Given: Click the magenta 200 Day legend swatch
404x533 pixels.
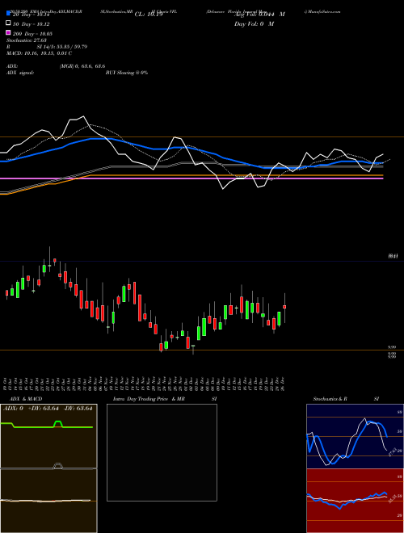Looking at the screenshot, I should [x=8, y=32].
